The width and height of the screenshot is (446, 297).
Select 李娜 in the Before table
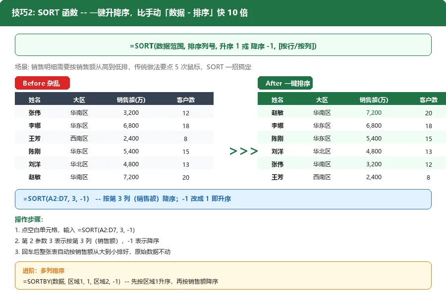(35, 126)
